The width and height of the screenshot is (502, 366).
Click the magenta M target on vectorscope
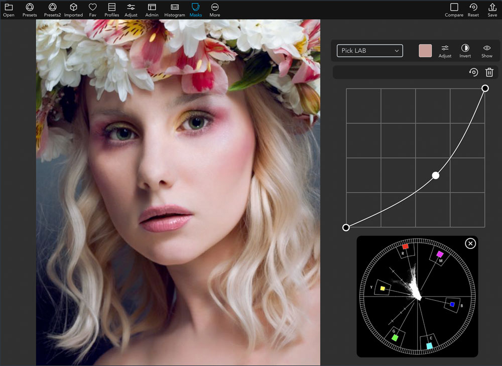pyautogui.click(x=440, y=254)
